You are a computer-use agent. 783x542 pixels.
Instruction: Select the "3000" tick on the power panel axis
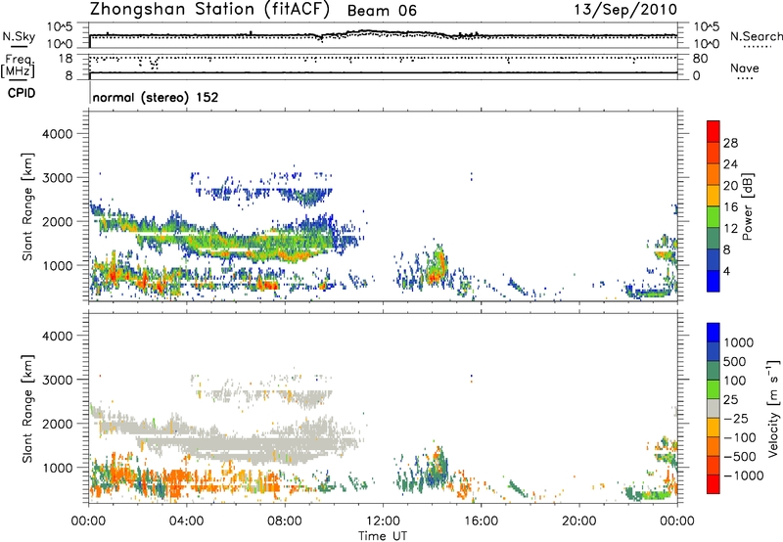(57, 178)
